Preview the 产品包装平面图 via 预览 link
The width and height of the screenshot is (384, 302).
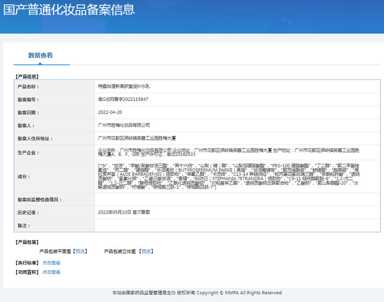tap(80, 252)
